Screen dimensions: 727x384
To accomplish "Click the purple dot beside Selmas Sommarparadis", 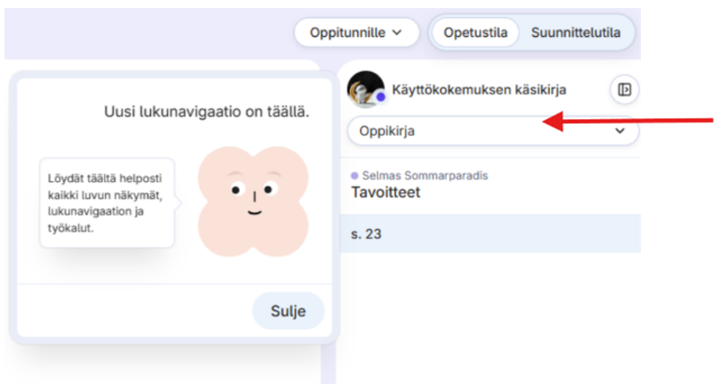I will tap(355, 176).
